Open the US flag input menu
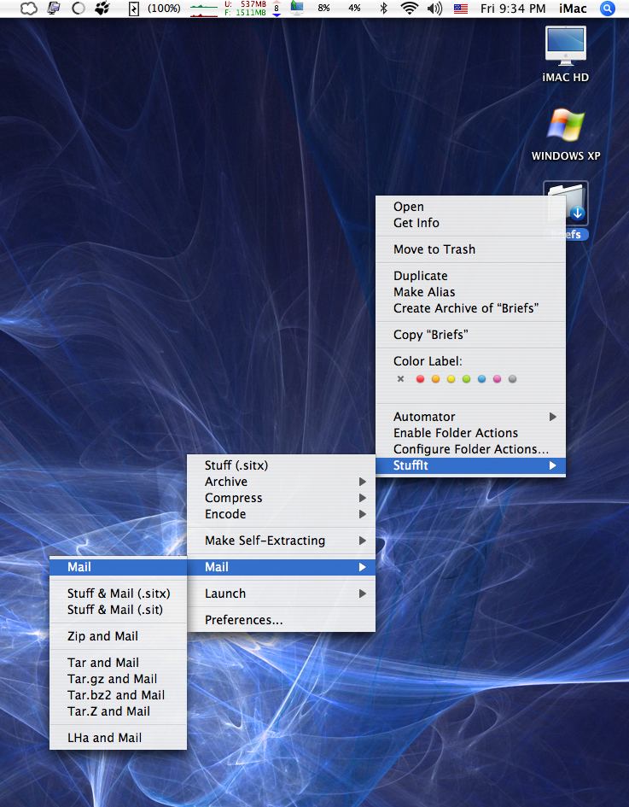629x807 pixels. pyautogui.click(x=461, y=9)
